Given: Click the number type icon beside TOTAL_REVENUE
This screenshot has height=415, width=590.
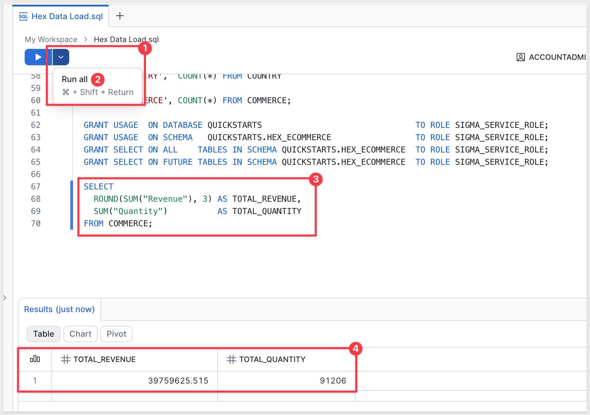Looking at the screenshot, I should (65, 359).
